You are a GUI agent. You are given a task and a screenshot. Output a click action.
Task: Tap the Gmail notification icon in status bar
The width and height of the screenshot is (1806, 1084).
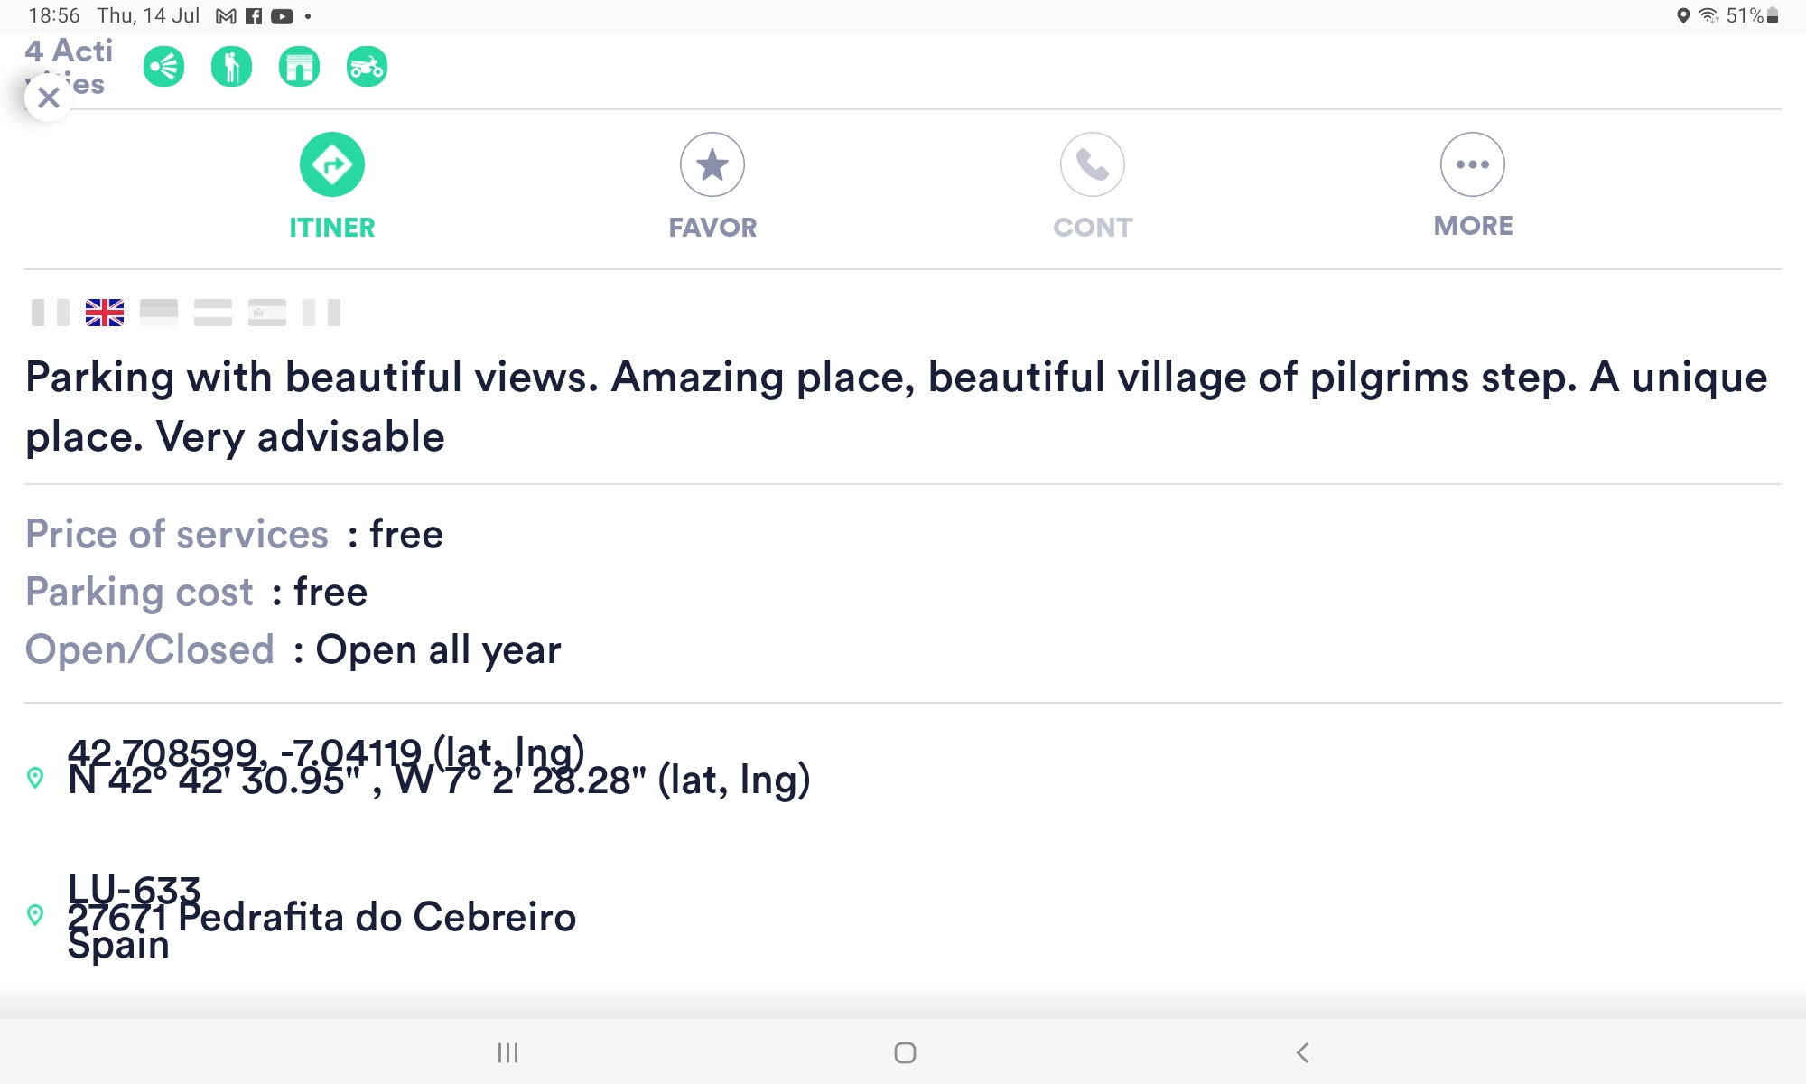pos(226,16)
